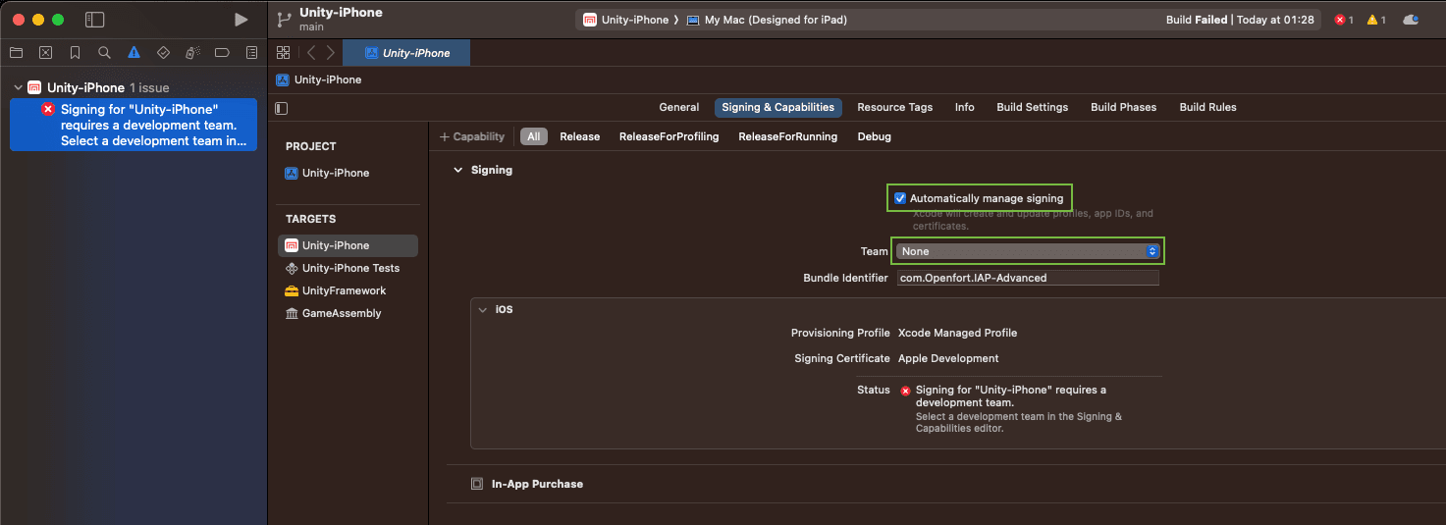This screenshot has height=525, width=1446.
Task: Switch to the General tab
Action: tap(679, 107)
